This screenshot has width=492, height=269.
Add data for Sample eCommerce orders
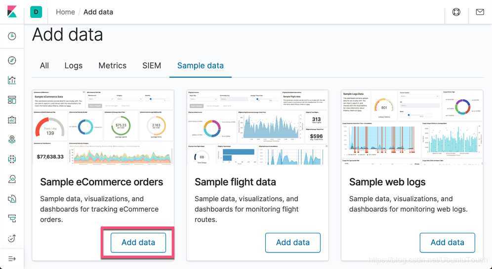point(138,242)
